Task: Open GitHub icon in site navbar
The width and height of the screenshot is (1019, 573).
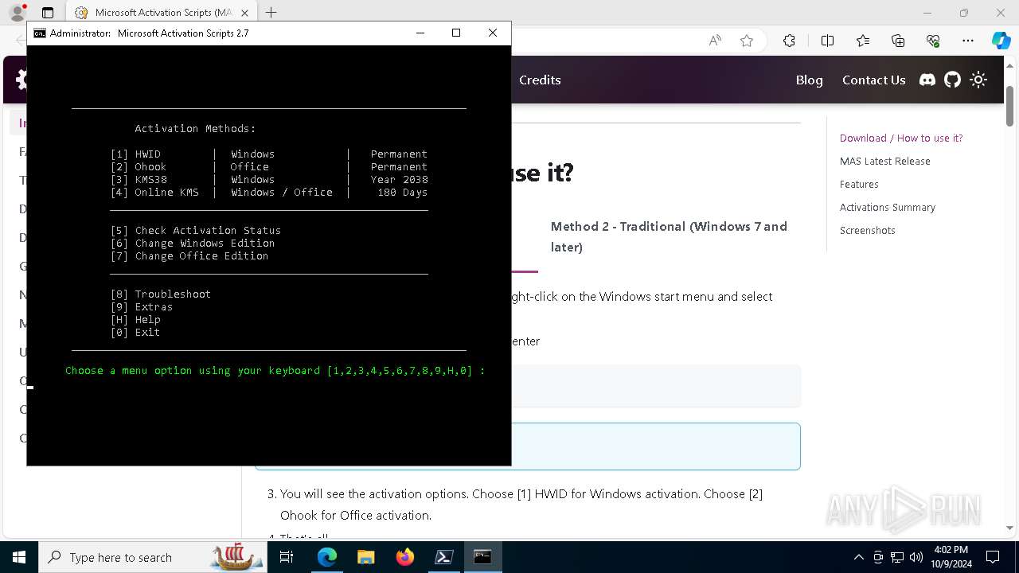Action: tap(952, 80)
